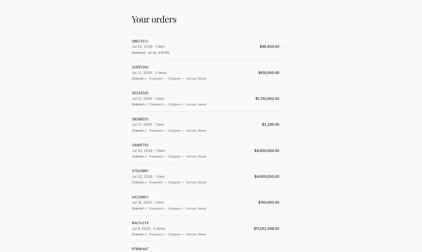422x252 pixels.
Task: Click the arrow icon for order 575e500f
Action: 284,176
